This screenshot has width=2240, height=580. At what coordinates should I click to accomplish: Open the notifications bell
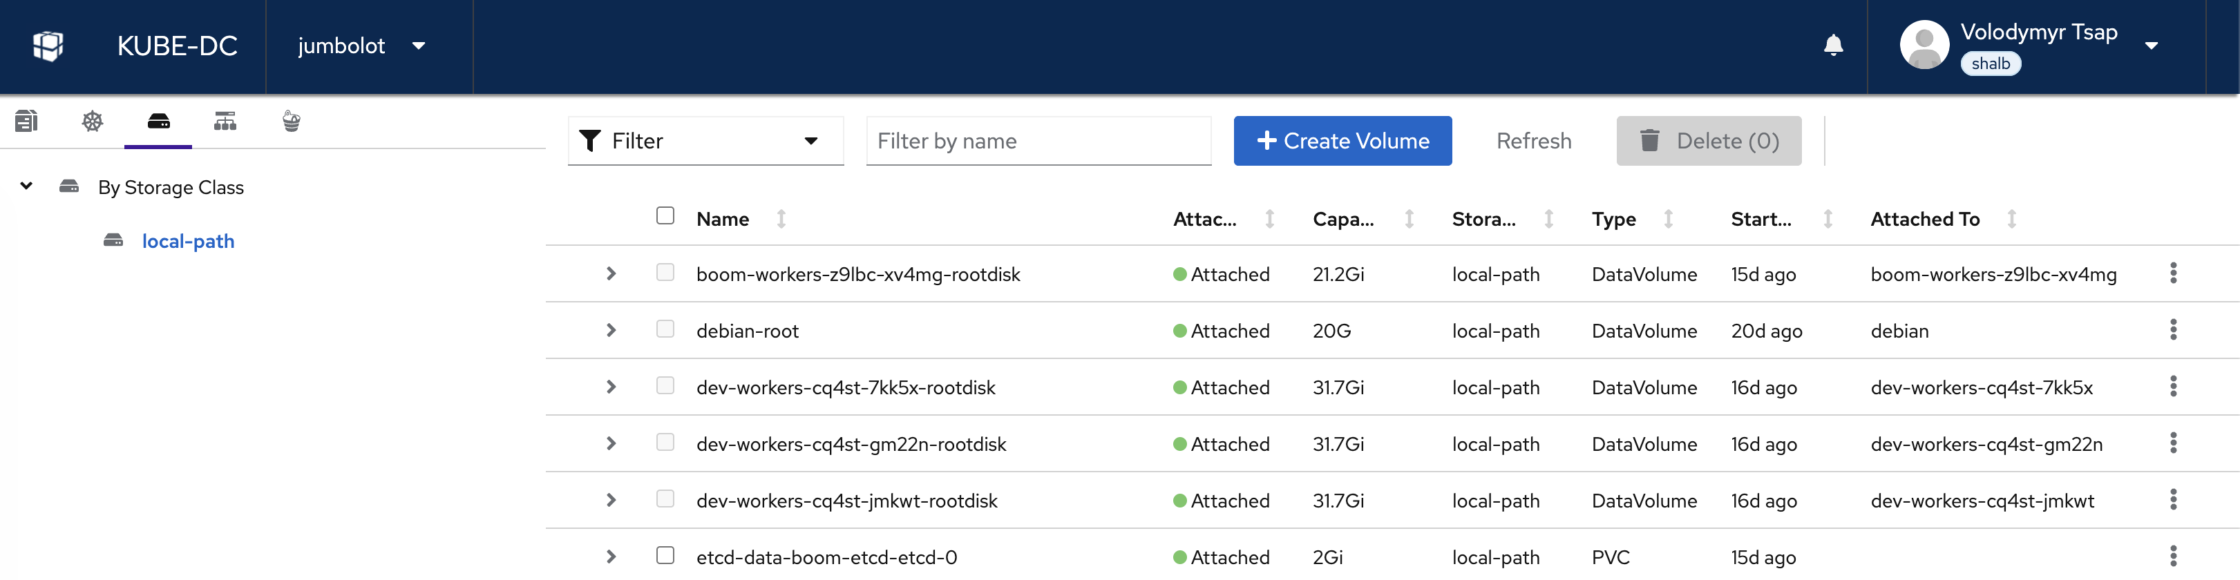pos(1833,45)
